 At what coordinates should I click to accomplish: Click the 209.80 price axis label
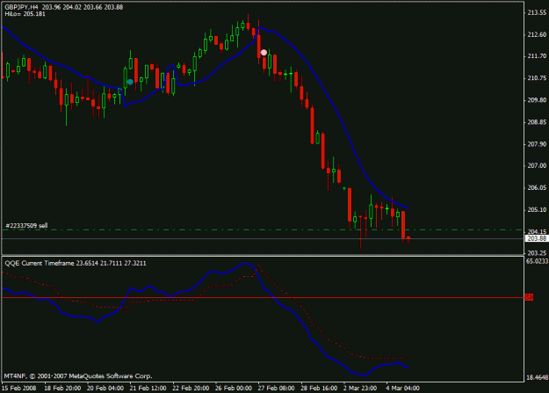pos(537,100)
